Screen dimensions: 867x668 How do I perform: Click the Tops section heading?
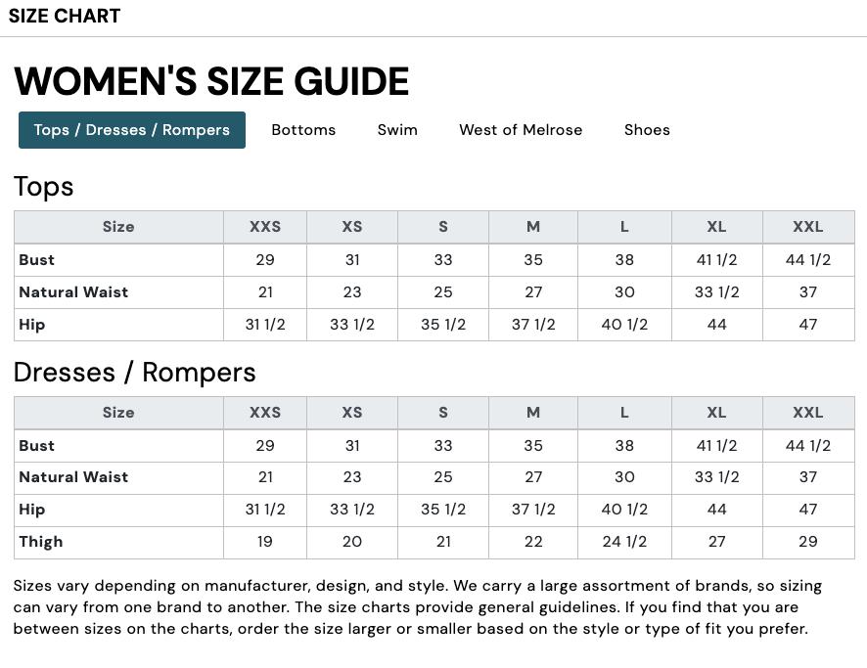click(43, 187)
